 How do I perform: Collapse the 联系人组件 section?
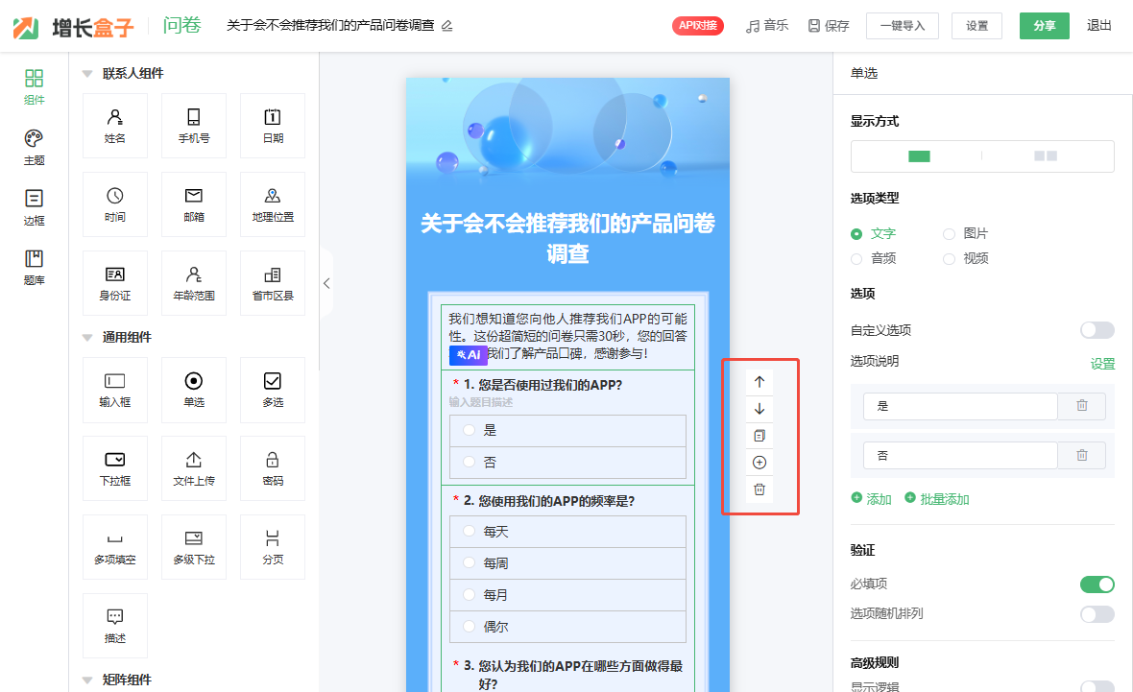click(x=87, y=74)
